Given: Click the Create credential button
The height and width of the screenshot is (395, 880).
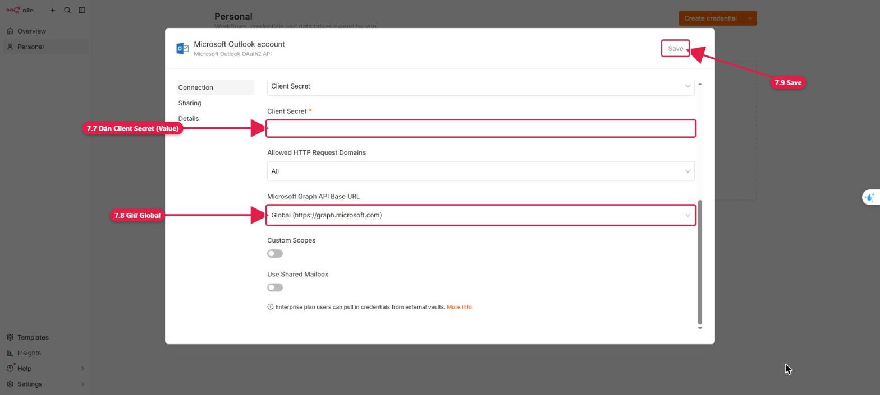Looking at the screenshot, I should (710, 18).
